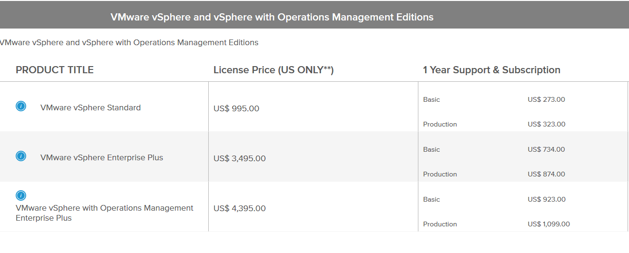Select the US$ 3,495.00 license price

pos(240,158)
